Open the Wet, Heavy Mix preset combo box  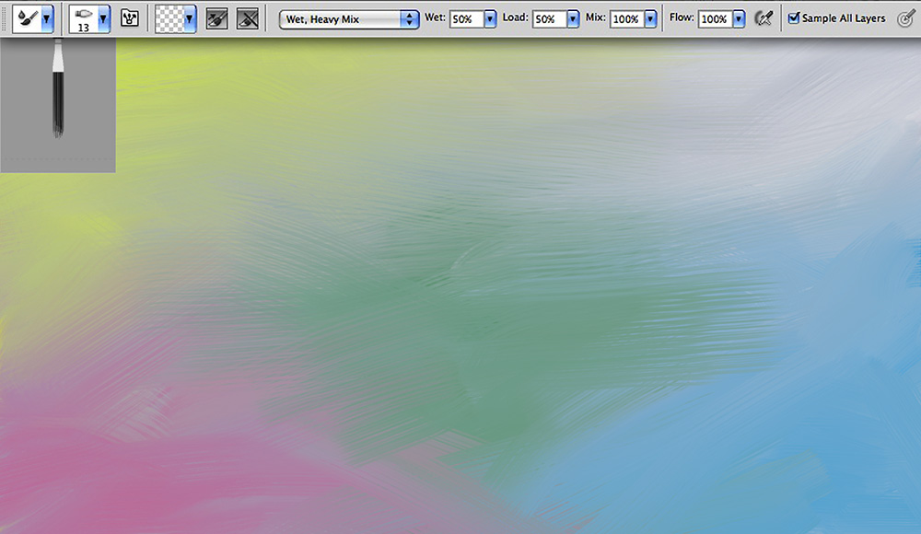point(349,19)
